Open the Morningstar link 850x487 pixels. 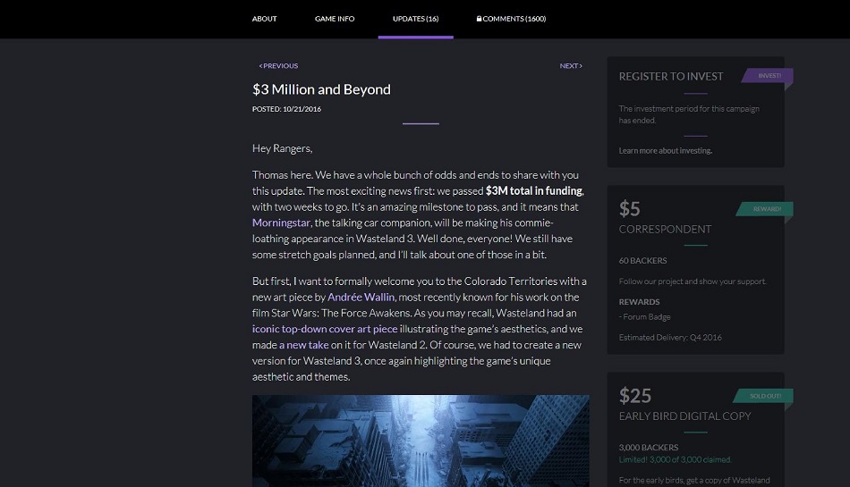(281, 223)
